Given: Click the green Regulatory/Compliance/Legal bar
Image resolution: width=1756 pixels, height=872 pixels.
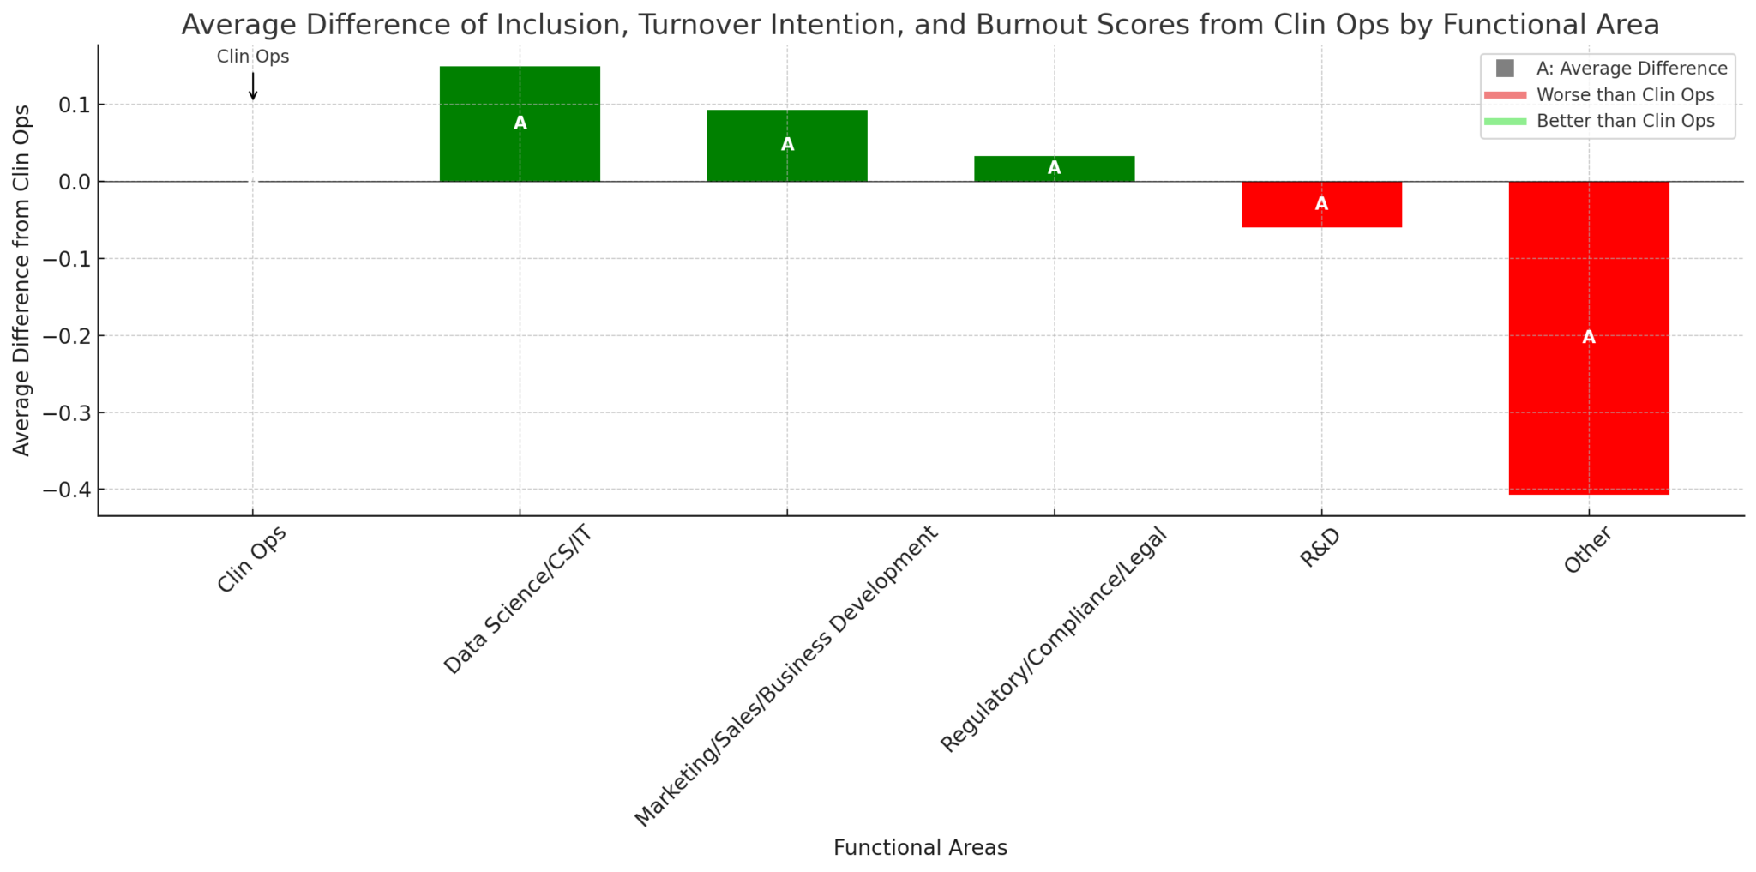Looking at the screenshot, I should (1054, 168).
